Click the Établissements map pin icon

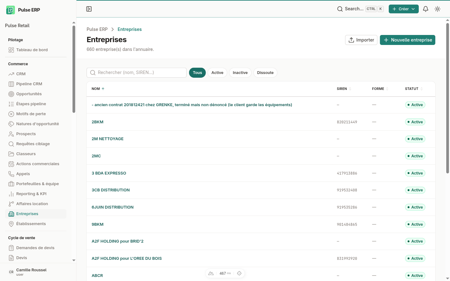pyautogui.click(x=11, y=224)
